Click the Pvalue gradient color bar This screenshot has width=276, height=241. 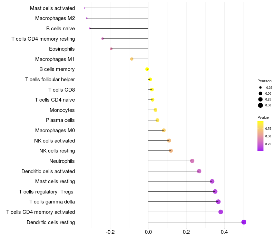point(260,136)
